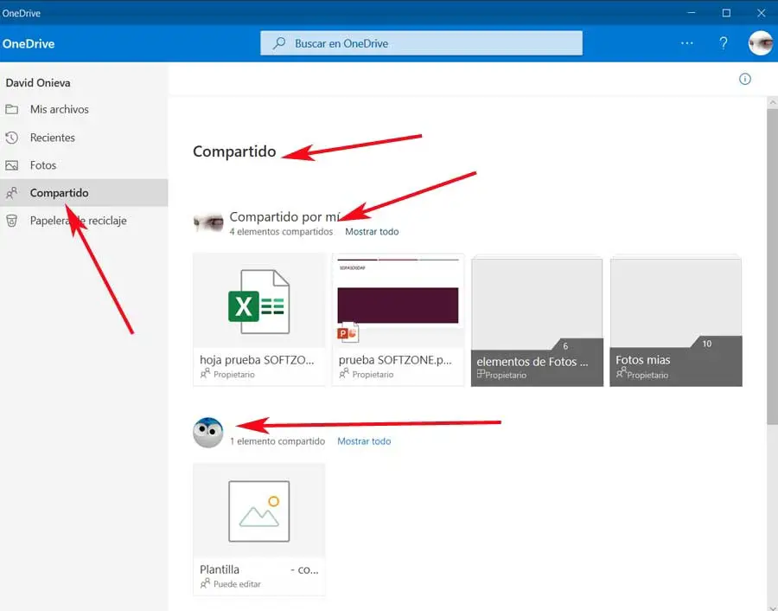
Task: Click sharing icon under prueba SOFTZONE.p...
Action: pyautogui.click(x=344, y=374)
